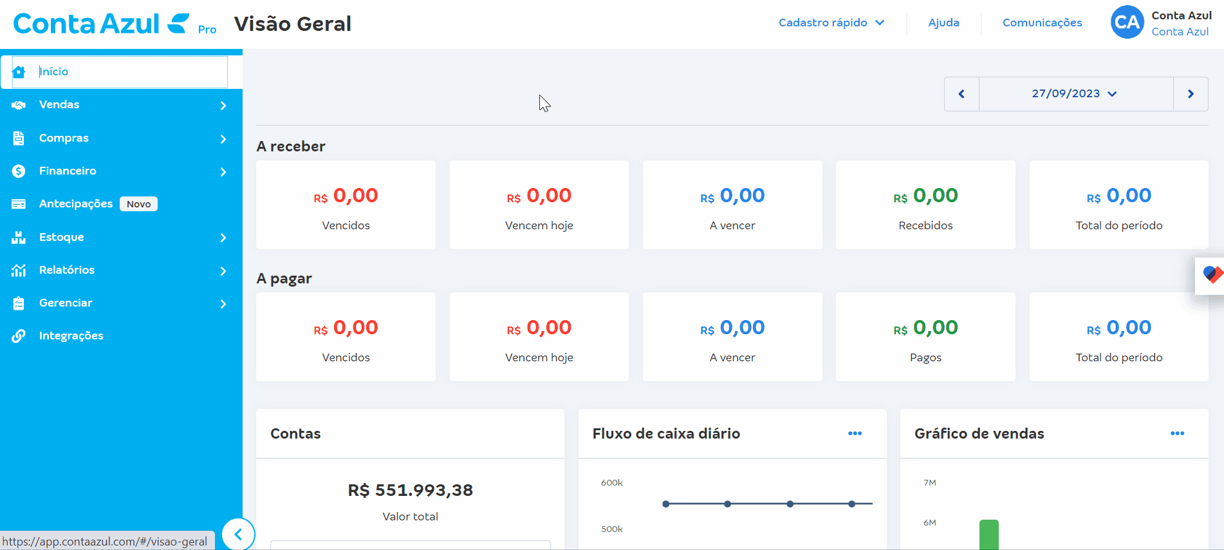Image resolution: width=1224 pixels, height=550 pixels.
Task: Click the Comunicações link
Action: click(x=1042, y=23)
